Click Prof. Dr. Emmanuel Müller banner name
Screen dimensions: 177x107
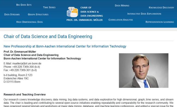click(84, 20)
